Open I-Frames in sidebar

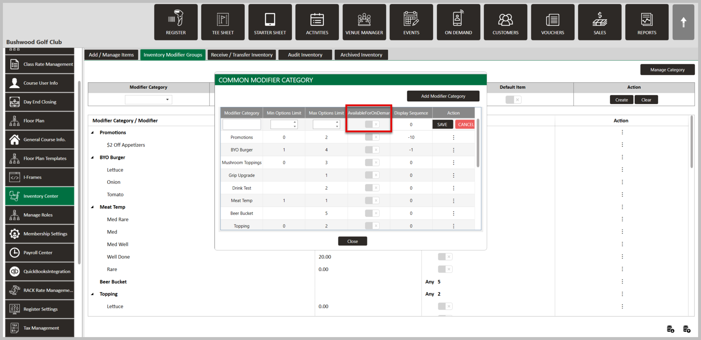pyautogui.click(x=40, y=177)
